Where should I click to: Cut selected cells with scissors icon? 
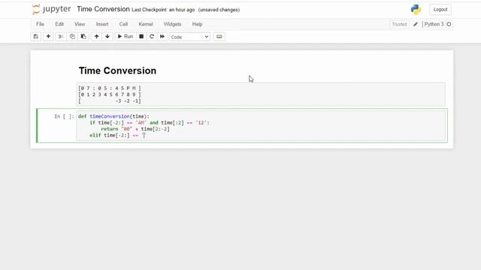61,37
